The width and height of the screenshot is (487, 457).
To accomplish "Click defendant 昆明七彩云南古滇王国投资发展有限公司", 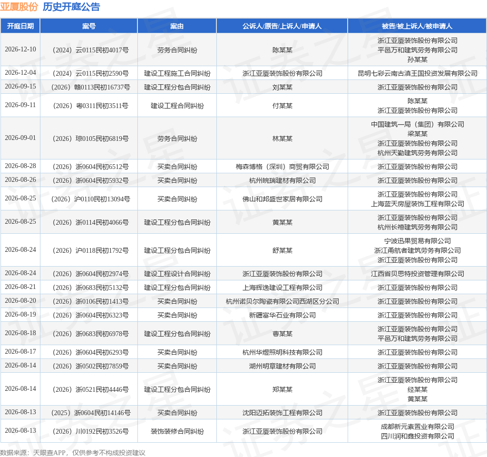I will (418, 73).
